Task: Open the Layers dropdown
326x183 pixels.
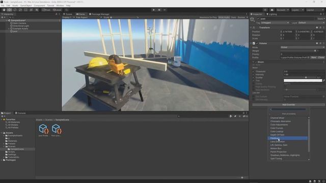Action: pos(297,10)
